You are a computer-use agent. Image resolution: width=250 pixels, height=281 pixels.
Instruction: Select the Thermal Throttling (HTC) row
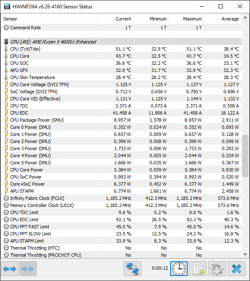tap(121, 248)
